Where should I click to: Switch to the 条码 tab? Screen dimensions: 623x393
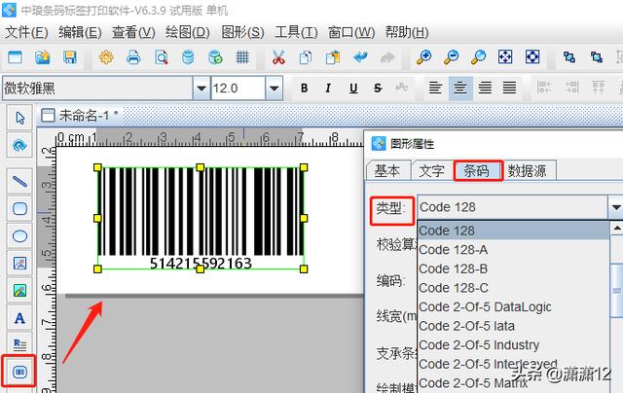[476, 170]
